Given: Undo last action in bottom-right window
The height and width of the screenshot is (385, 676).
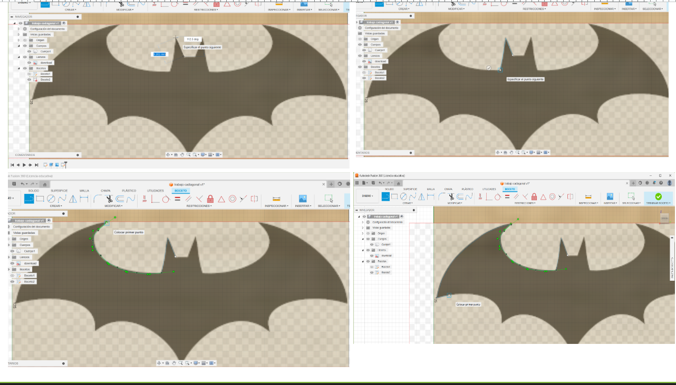Looking at the screenshot, I should coord(380,183).
